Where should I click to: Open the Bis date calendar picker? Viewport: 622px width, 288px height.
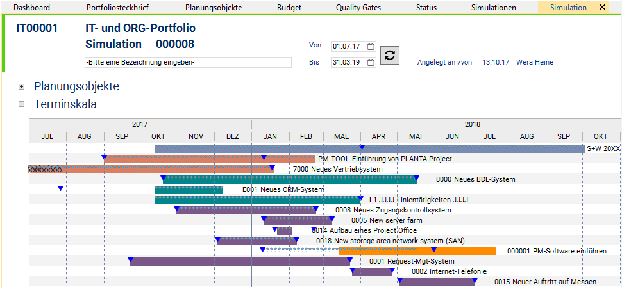pos(371,62)
